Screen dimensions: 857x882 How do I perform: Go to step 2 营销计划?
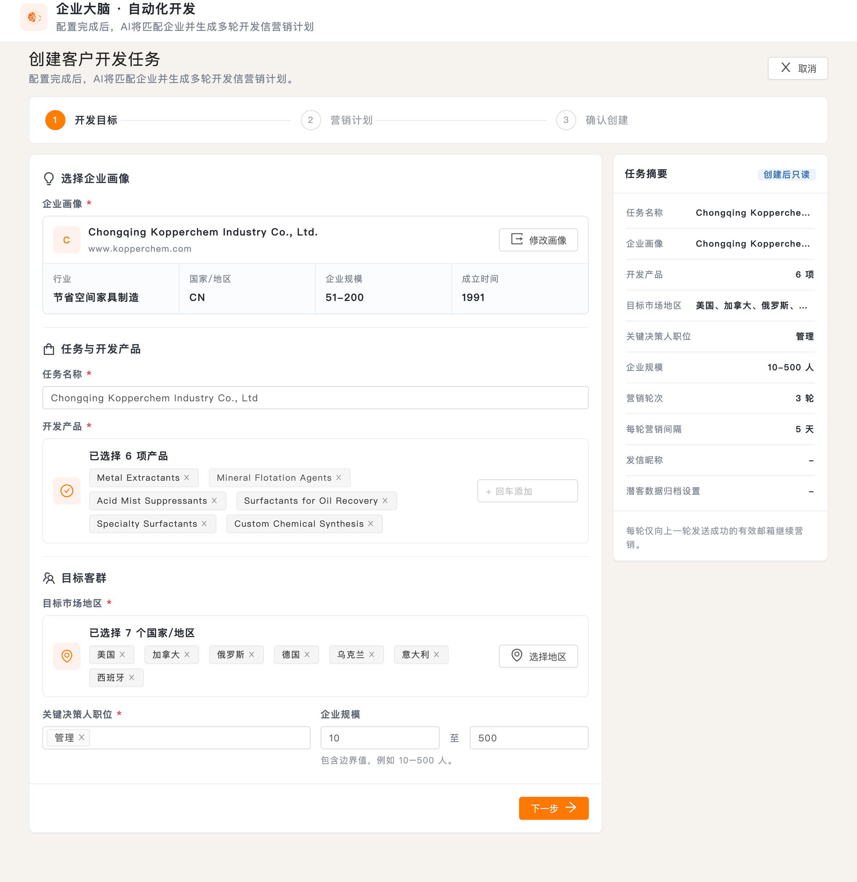(x=337, y=120)
